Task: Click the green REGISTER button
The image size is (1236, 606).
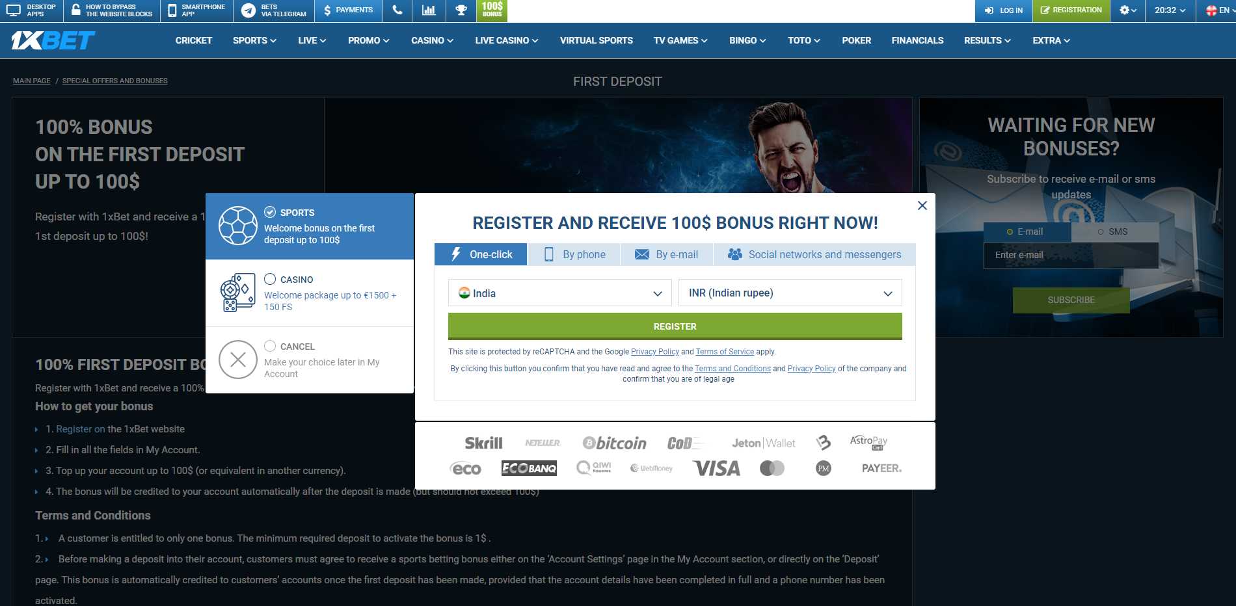Action: click(675, 326)
